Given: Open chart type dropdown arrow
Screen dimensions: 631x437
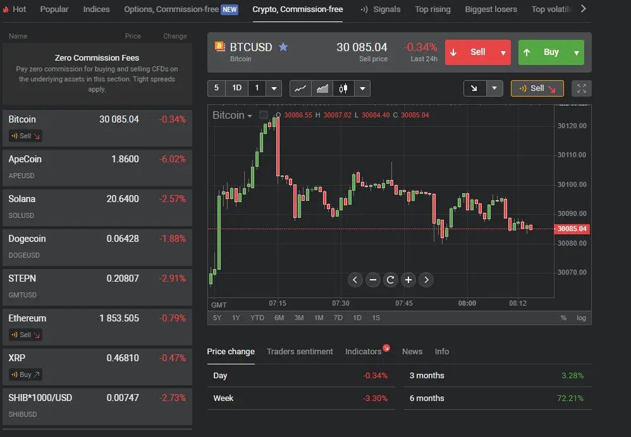Looking at the screenshot, I should (362, 88).
